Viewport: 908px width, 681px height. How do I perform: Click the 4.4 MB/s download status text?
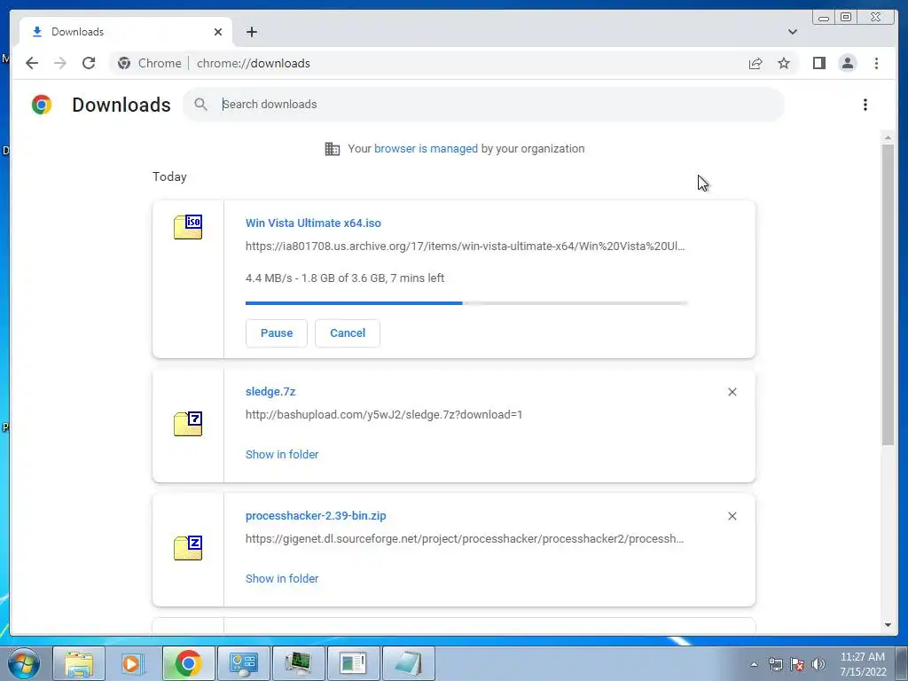pyautogui.click(x=345, y=278)
